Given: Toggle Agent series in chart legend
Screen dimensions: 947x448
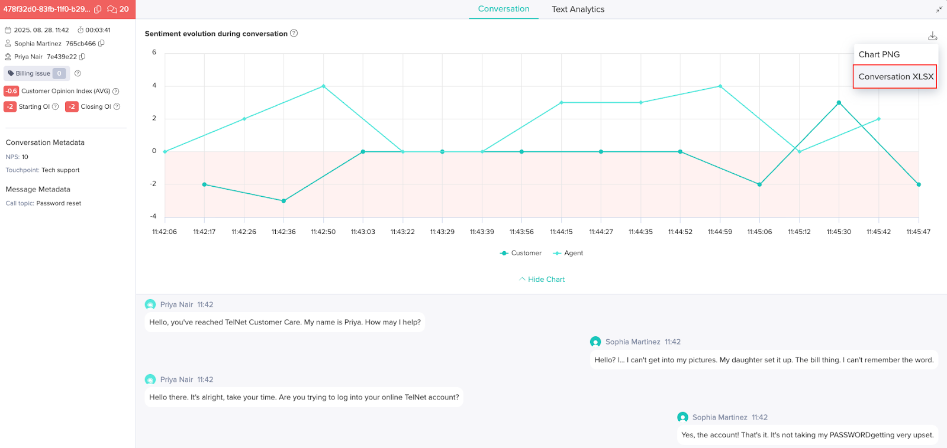Looking at the screenshot, I should (x=568, y=253).
